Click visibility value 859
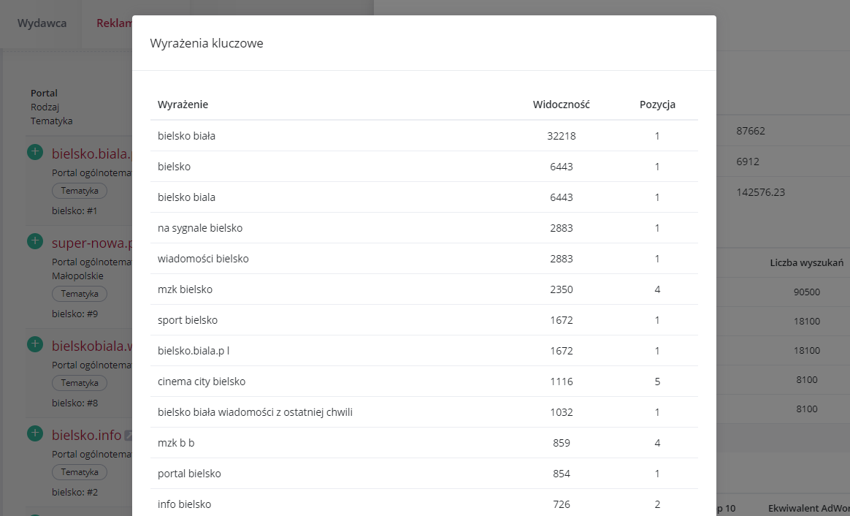This screenshot has height=516, width=850. [x=561, y=443]
